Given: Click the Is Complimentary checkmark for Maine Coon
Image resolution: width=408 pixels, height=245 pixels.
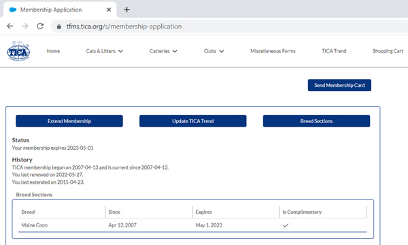Looking at the screenshot, I should (x=286, y=225).
